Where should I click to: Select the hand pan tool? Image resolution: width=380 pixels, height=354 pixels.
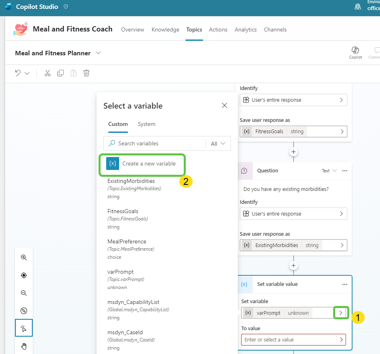click(24, 346)
